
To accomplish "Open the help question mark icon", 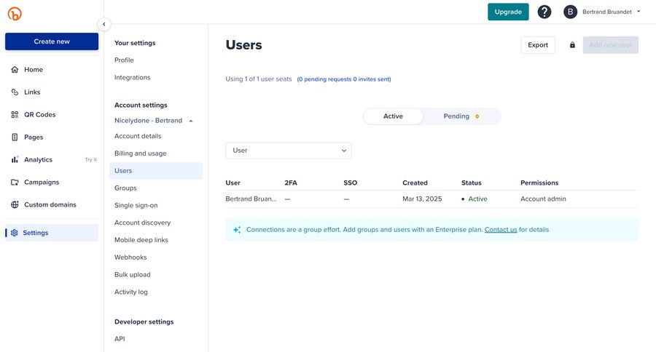I will point(544,12).
